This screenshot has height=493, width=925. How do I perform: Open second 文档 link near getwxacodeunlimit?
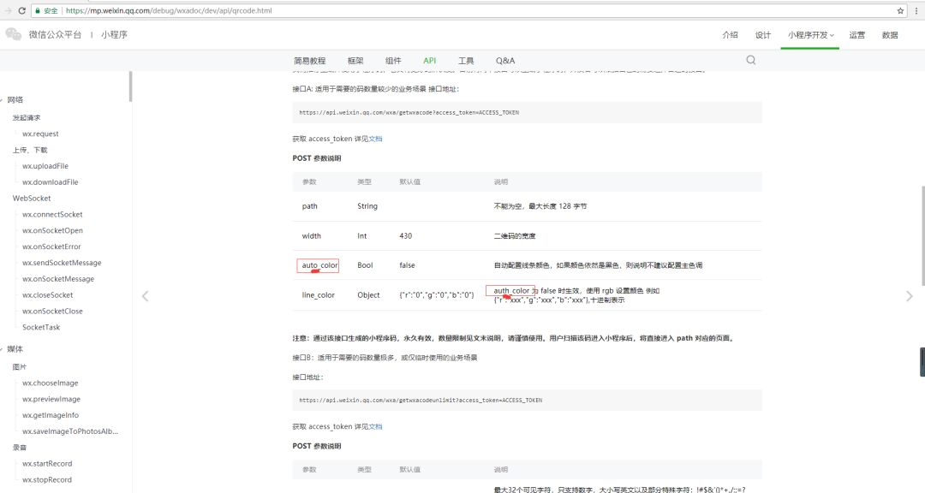375,427
